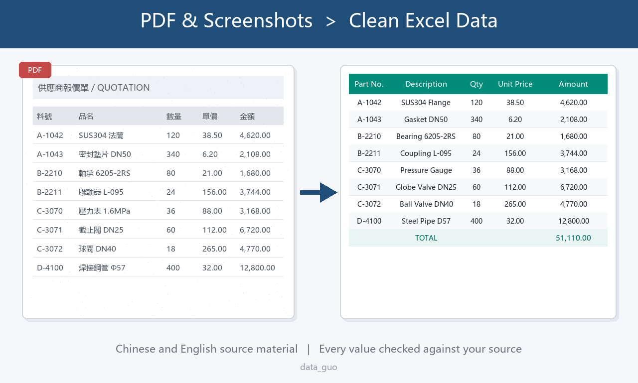
Task: Click the '球閥 DN40' item name
Action: 97,249
